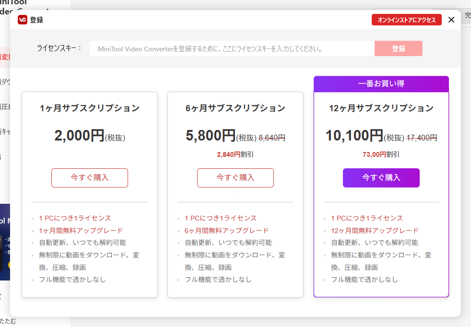The width and height of the screenshot is (471, 327).
Task: Click the struck-through 8,640円 price
Action: coord(272,138)
